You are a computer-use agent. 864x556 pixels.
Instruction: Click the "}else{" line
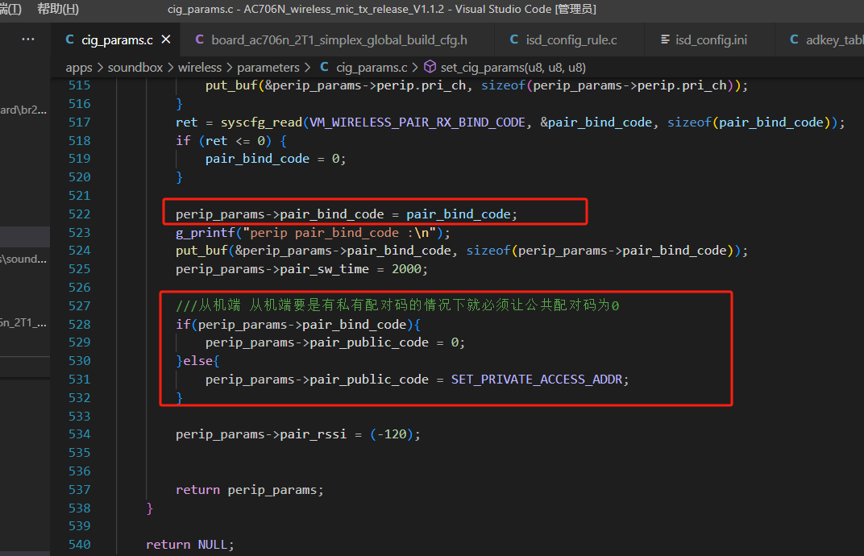pyautogui.click(x=197, y=360)
